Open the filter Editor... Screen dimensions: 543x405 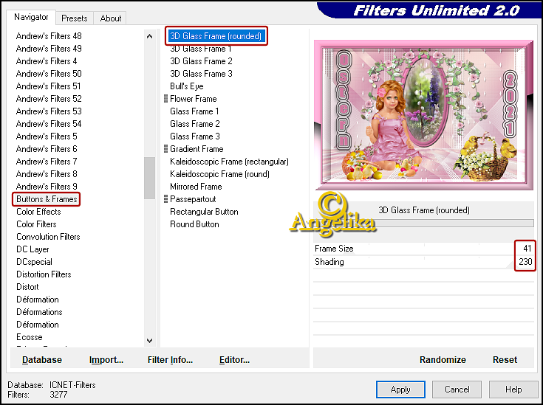(x=234, y=360)
